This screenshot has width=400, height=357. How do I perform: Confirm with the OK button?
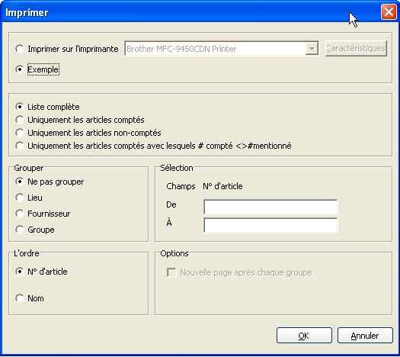tap(304, 336)
